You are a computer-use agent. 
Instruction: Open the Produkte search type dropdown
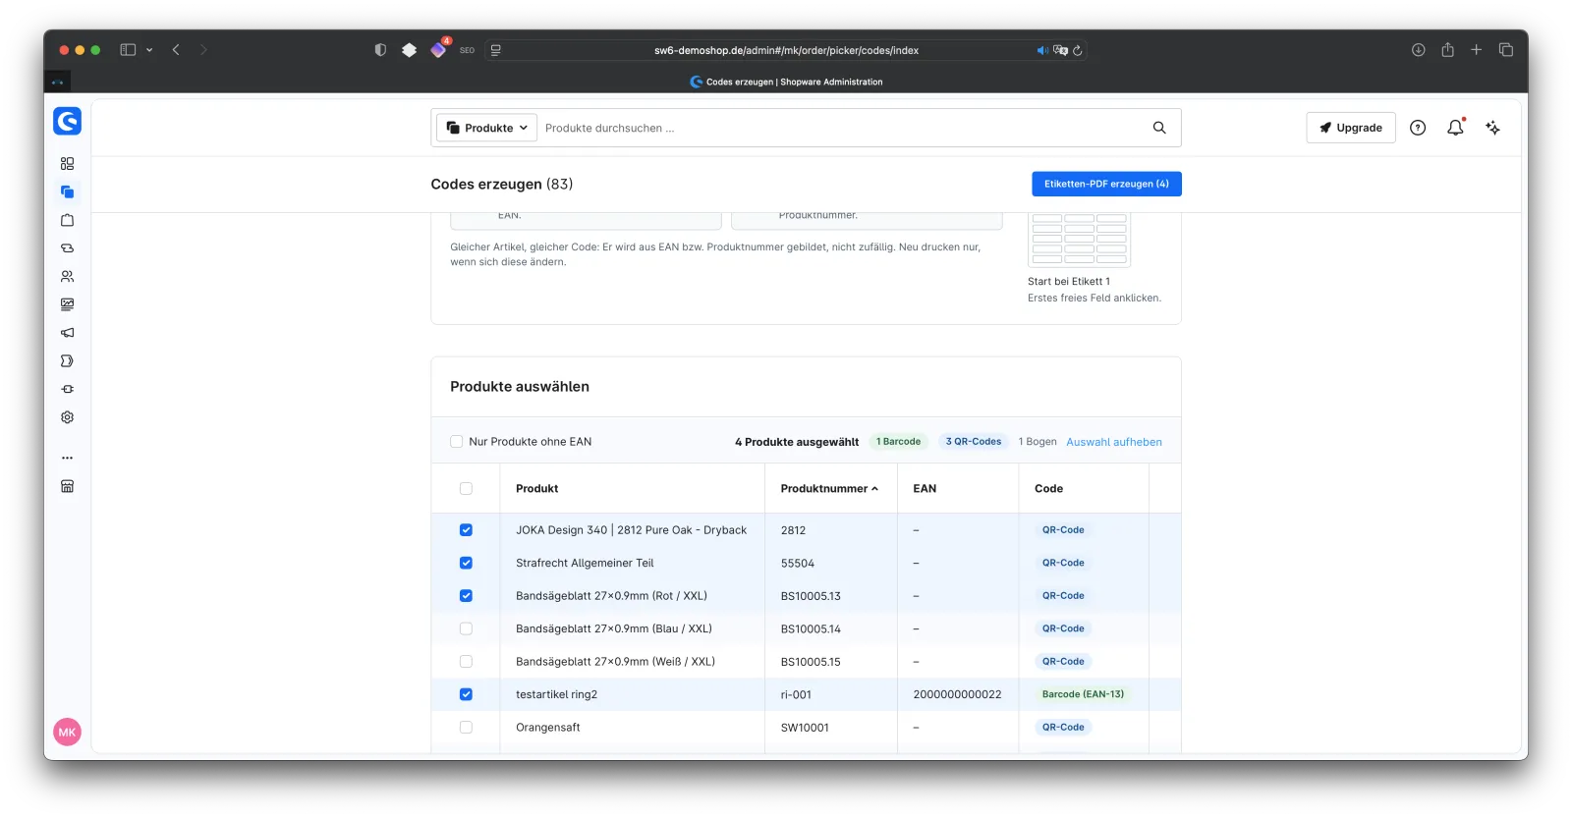coord(486,128)
